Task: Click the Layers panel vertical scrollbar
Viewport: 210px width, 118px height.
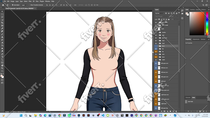Action: click(179, 49)
